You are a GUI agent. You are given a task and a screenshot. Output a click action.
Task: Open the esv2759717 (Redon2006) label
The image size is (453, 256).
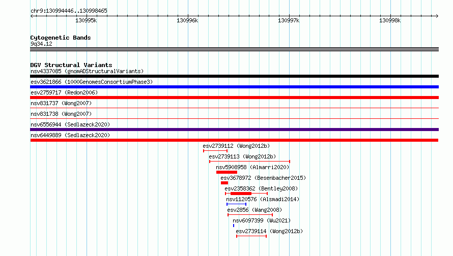64,92
